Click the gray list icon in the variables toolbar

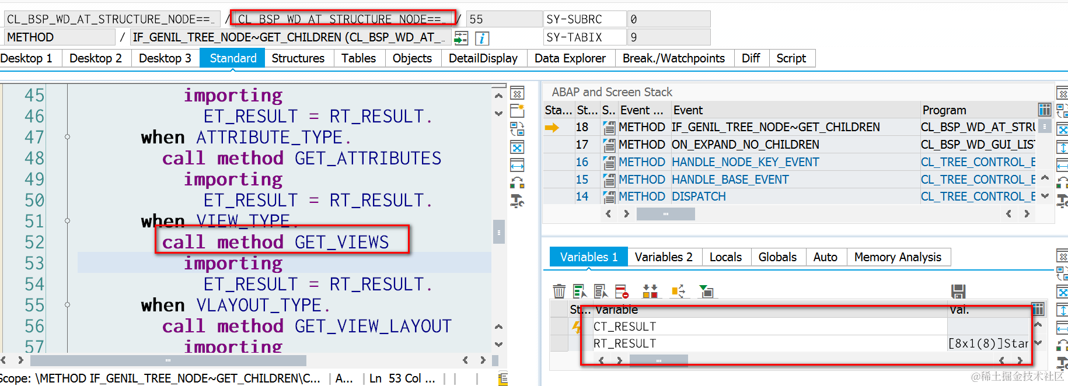601,291
